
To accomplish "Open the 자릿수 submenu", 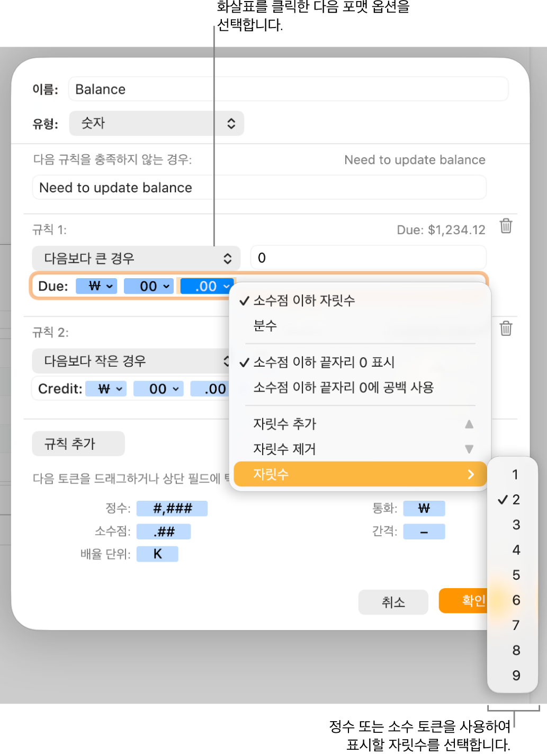I will pos(360,474).
